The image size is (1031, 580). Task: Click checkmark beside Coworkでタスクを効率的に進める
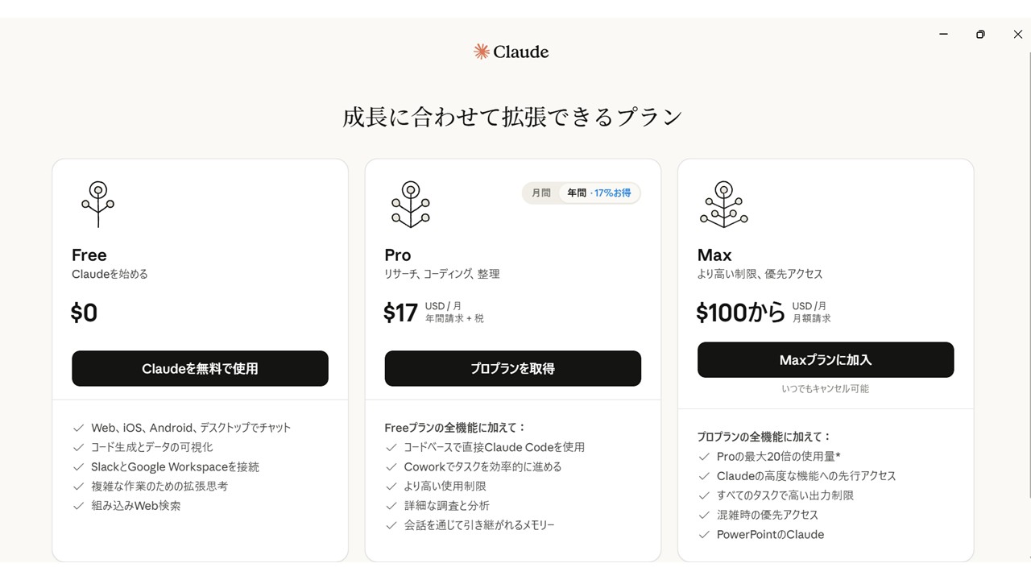coord(391,466)
